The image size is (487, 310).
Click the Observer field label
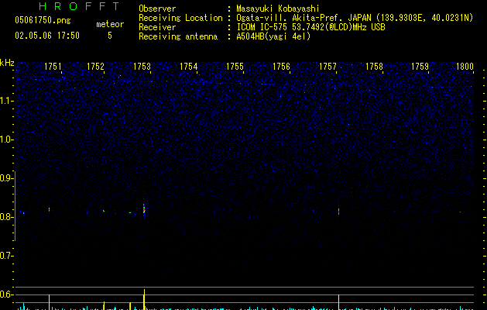(157, 9)
